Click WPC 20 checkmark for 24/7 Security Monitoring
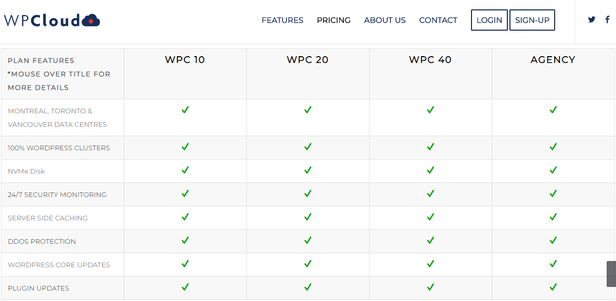Image resolution: width=616 pixels, height=301 pixels. click(308, 193)
